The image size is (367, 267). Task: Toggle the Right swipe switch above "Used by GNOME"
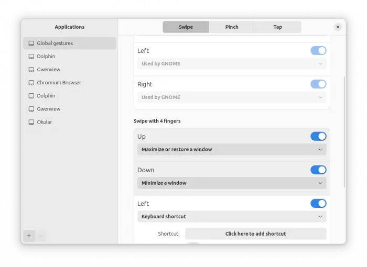point(318,84)
